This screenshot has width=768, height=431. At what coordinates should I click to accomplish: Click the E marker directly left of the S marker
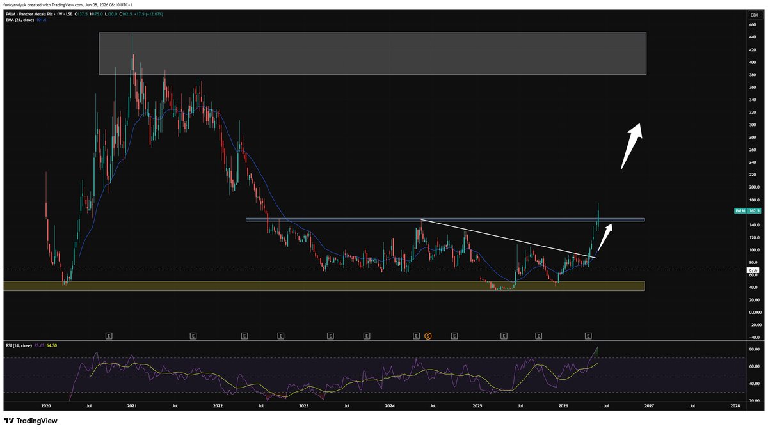click(416, 334)
